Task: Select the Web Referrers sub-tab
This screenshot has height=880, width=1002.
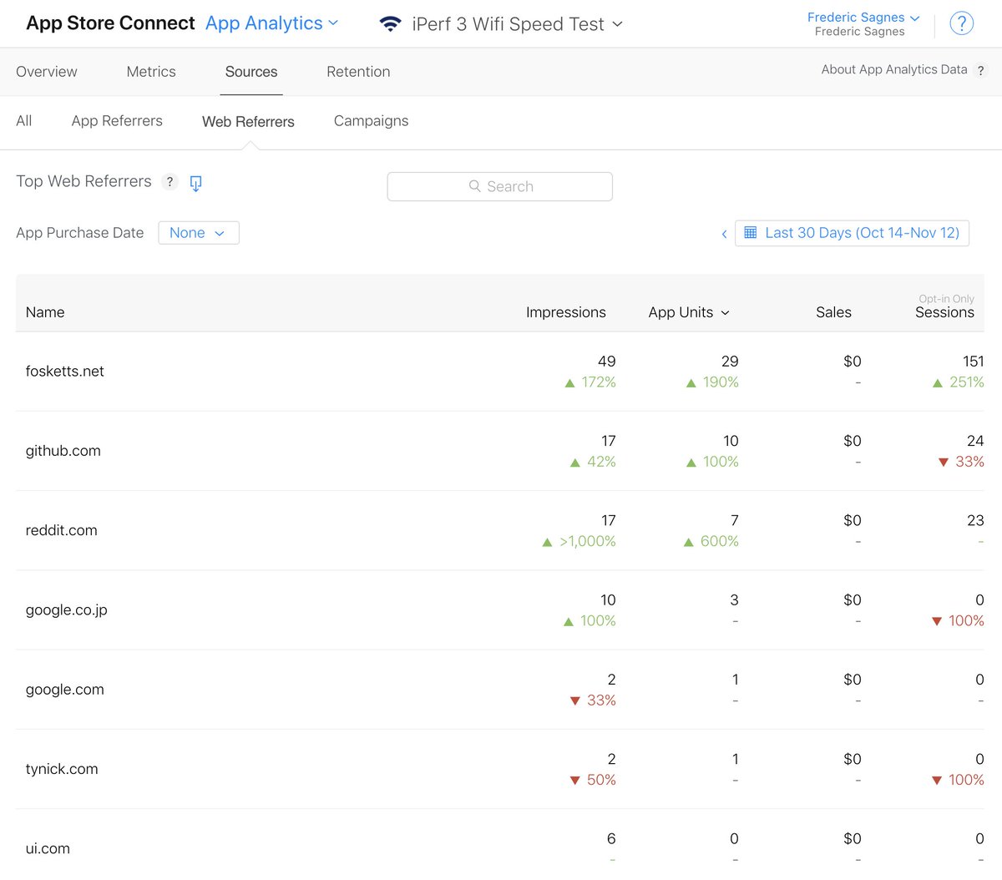Action: pyautogui.click(x=248, y=122)
